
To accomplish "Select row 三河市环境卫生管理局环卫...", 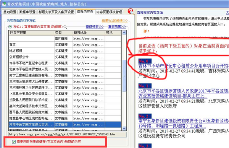I will (65, 88).
